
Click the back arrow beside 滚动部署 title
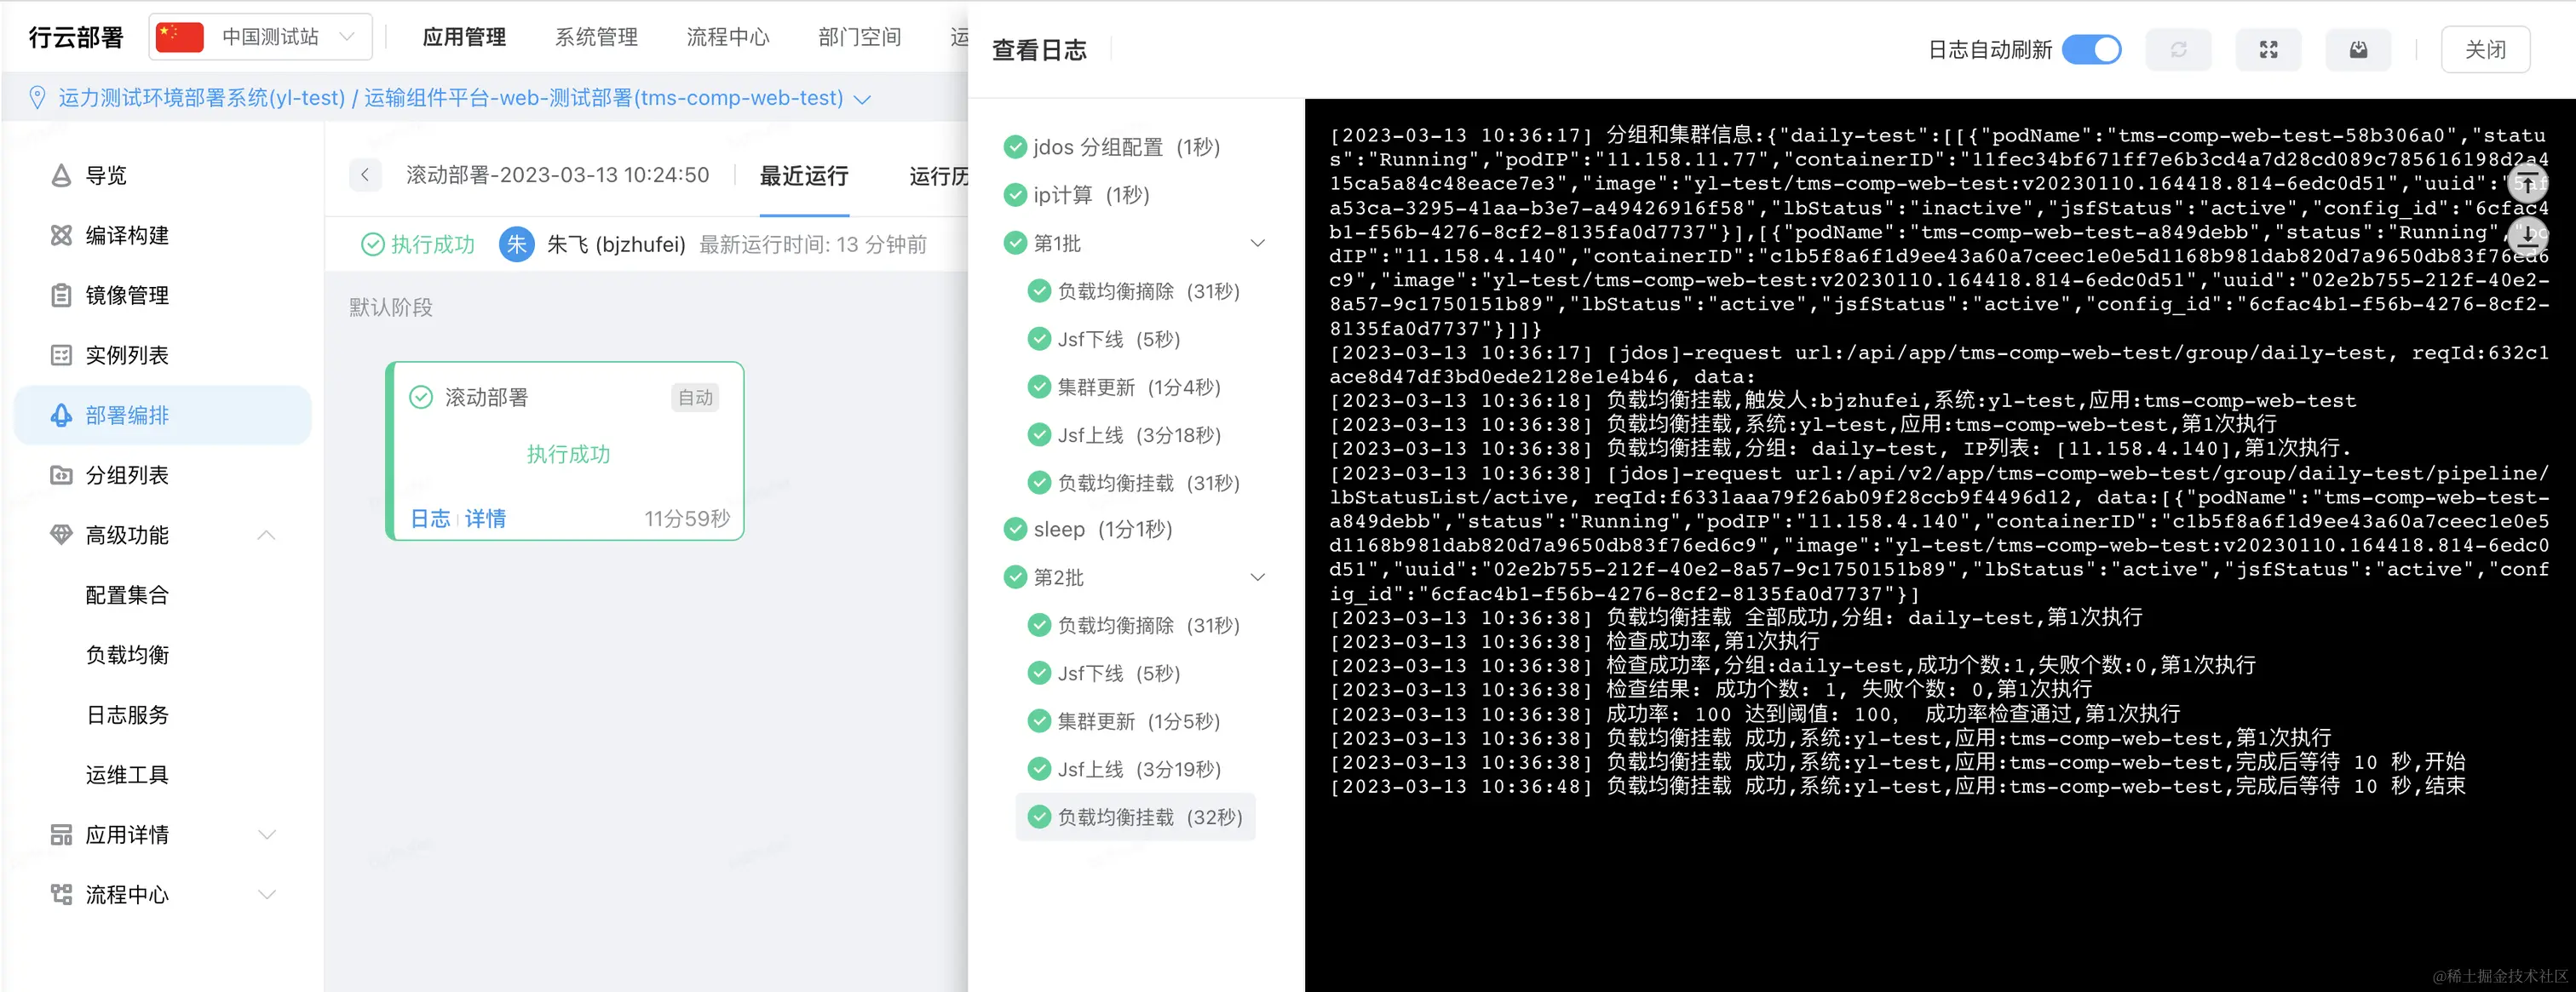click(365, 175)
